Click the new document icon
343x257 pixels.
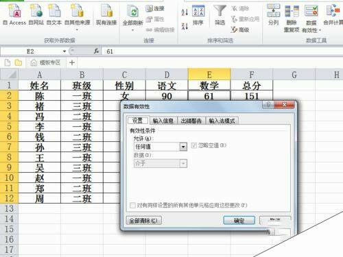8,62
